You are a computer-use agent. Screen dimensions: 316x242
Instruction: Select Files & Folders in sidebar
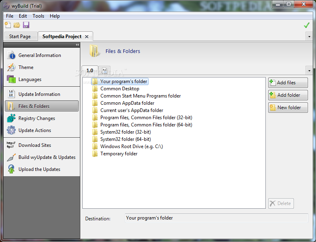coord(42,106)
